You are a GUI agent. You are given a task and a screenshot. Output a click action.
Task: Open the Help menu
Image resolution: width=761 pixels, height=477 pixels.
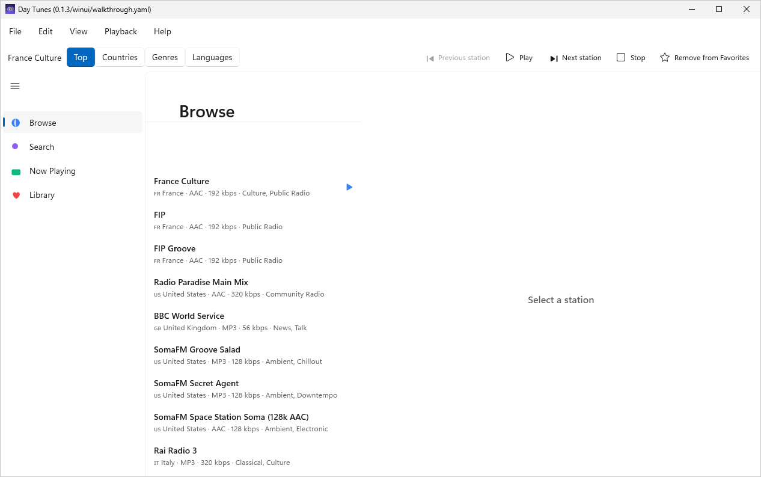point(162,31)
